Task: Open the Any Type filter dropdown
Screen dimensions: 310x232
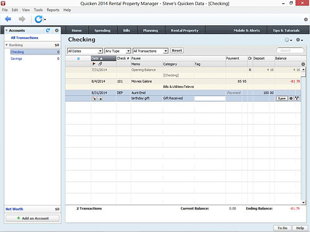Action: 118,51
